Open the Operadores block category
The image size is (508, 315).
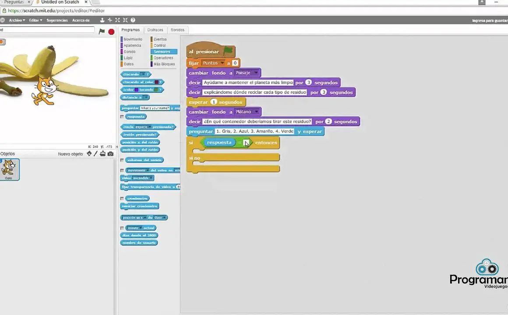coord(163,58)
